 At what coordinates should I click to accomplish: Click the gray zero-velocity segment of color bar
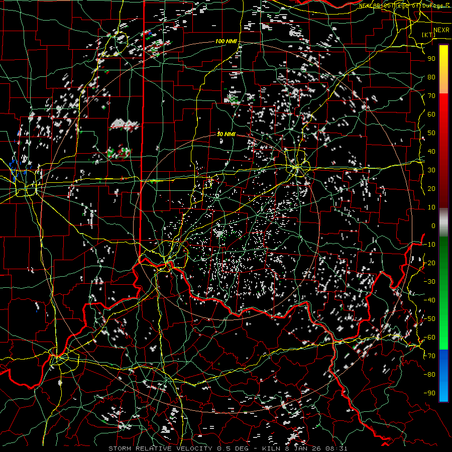(x=443, y=222)
